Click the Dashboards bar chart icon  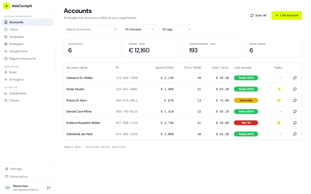[x=6, y=93]
